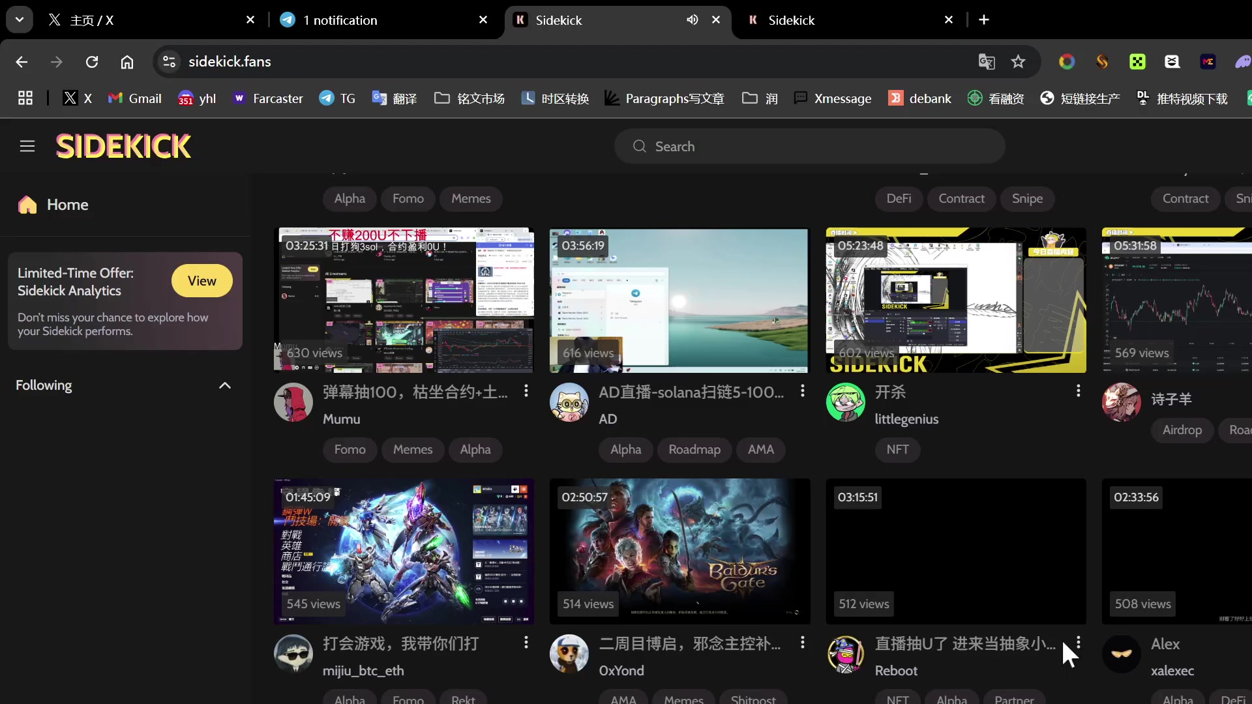Click the Search input field
The height and width of the screenshot is (704, 1252).
coord(809,146)
